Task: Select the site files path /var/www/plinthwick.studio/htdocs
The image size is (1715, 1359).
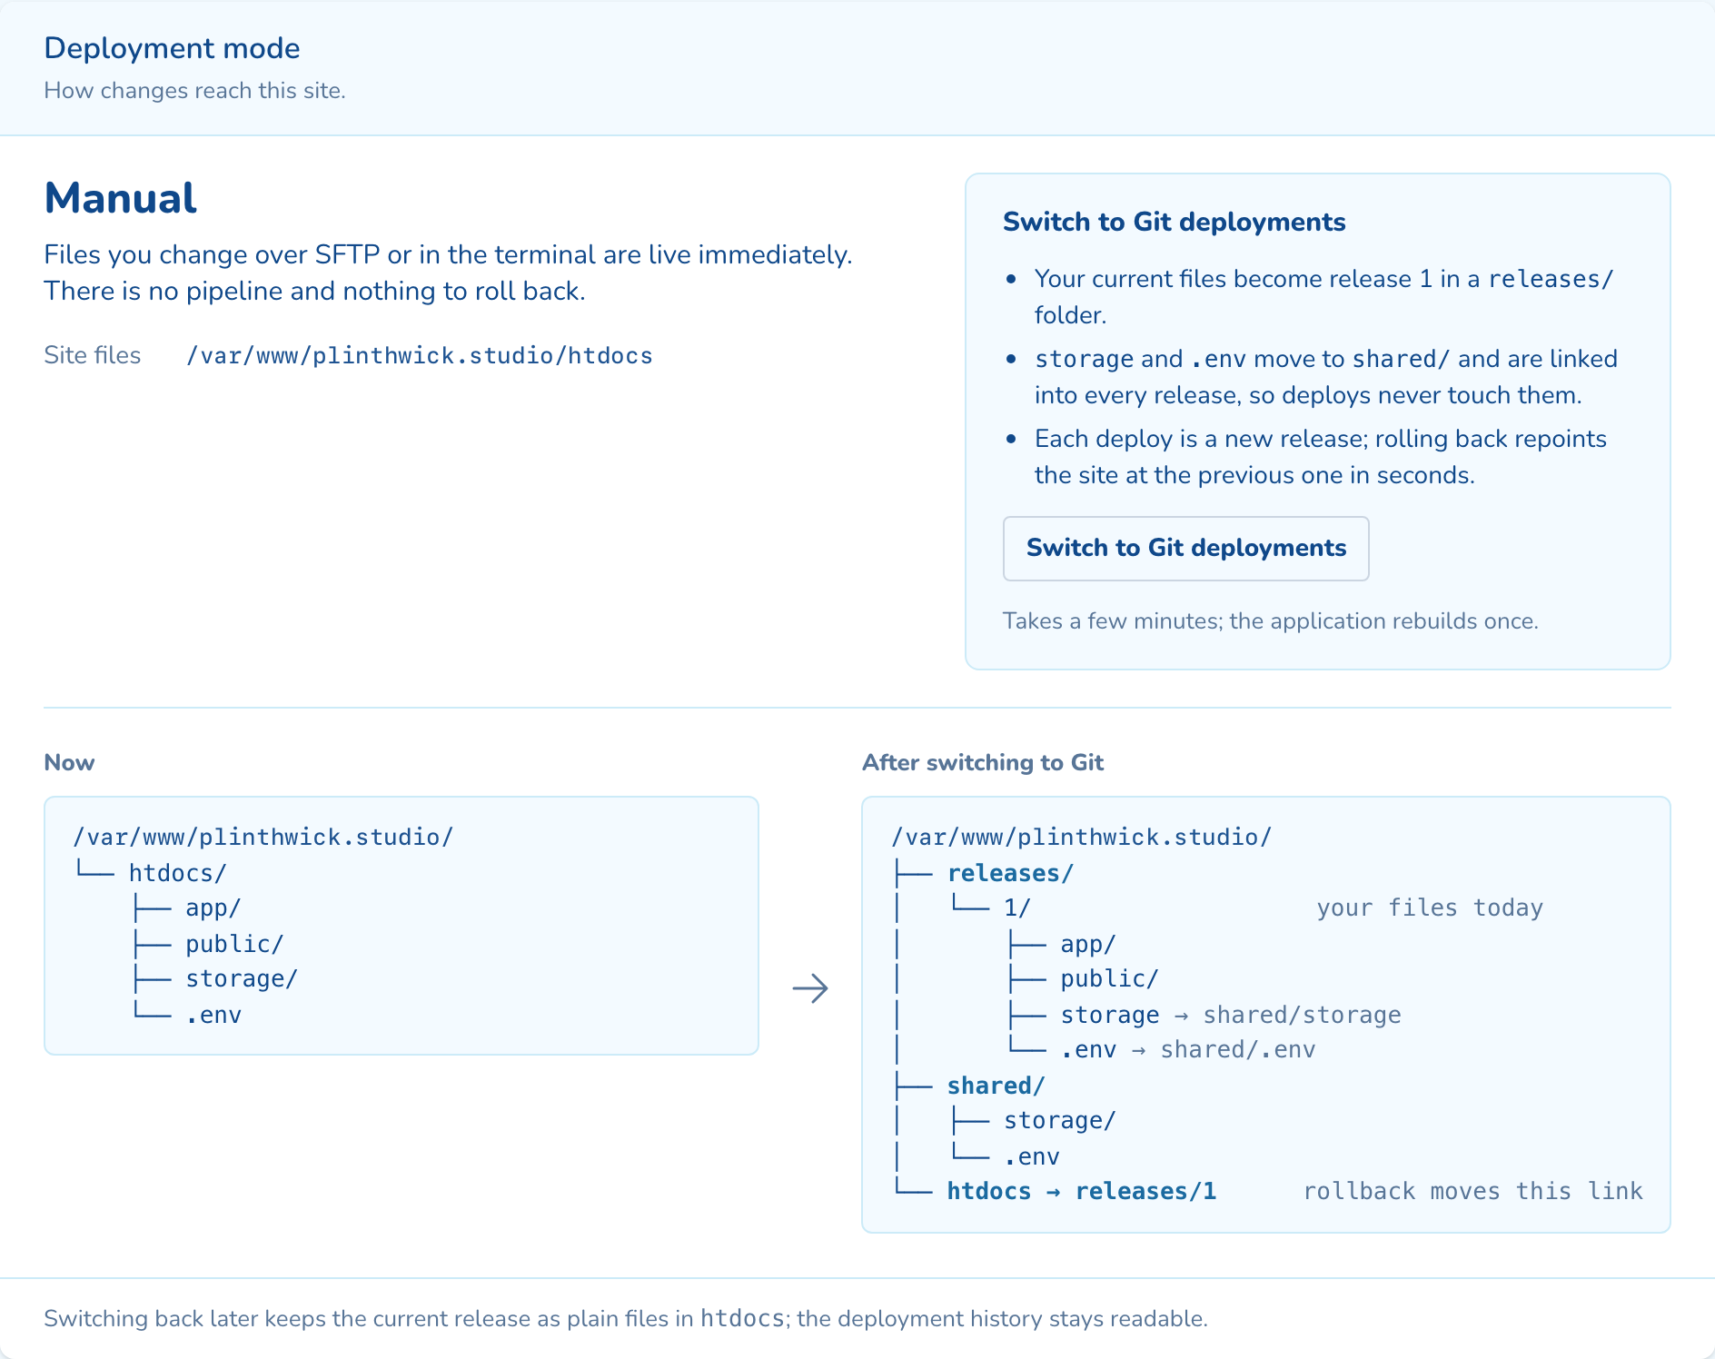Action: 420,355
